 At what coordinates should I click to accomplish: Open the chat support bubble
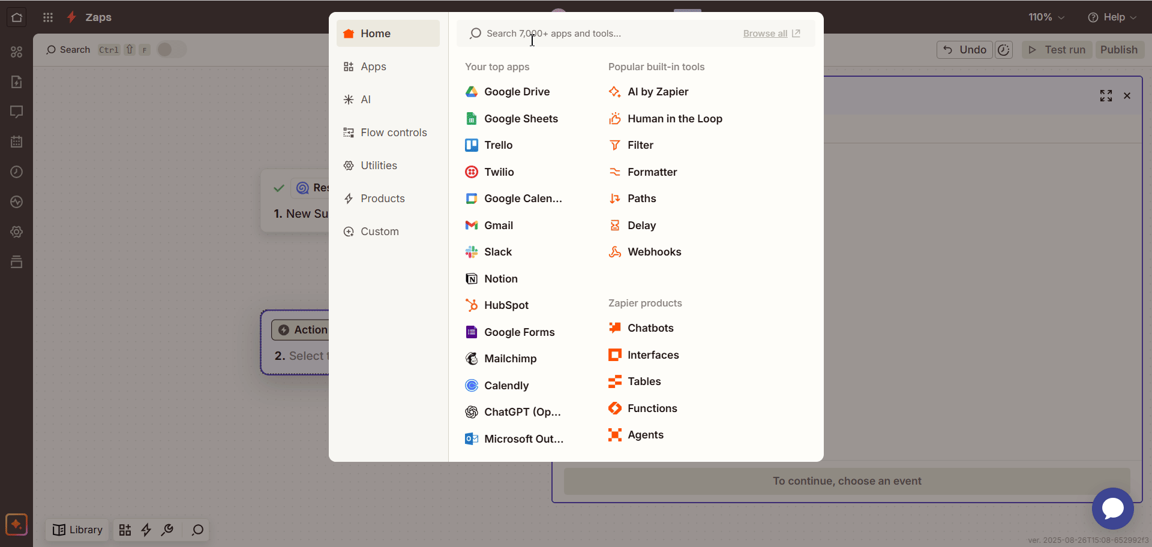(x=1112, y=508)
